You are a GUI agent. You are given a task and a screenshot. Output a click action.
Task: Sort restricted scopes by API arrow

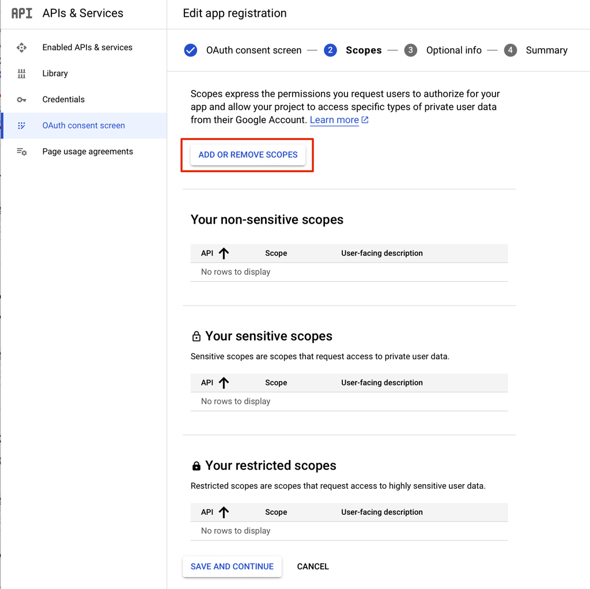pyautogui.click(x=224, y=512)
